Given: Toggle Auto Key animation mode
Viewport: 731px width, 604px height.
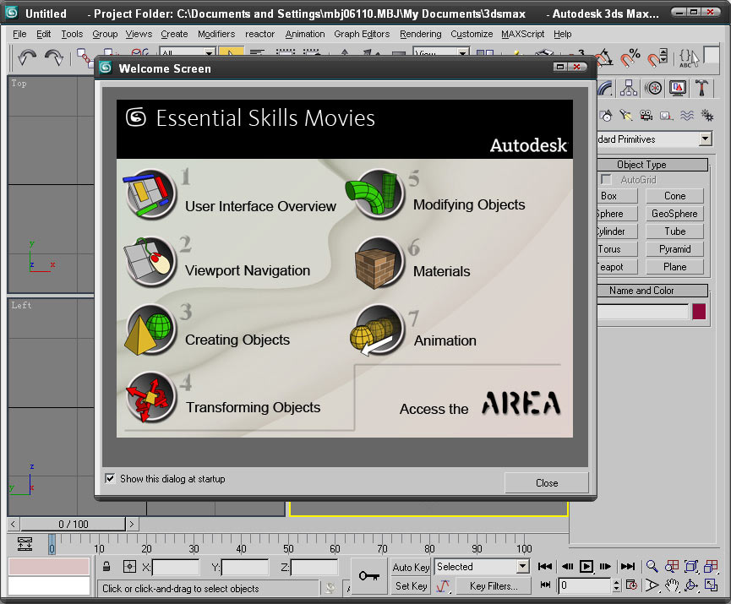Looking at the screenshot, I should [x=411, y=567].
